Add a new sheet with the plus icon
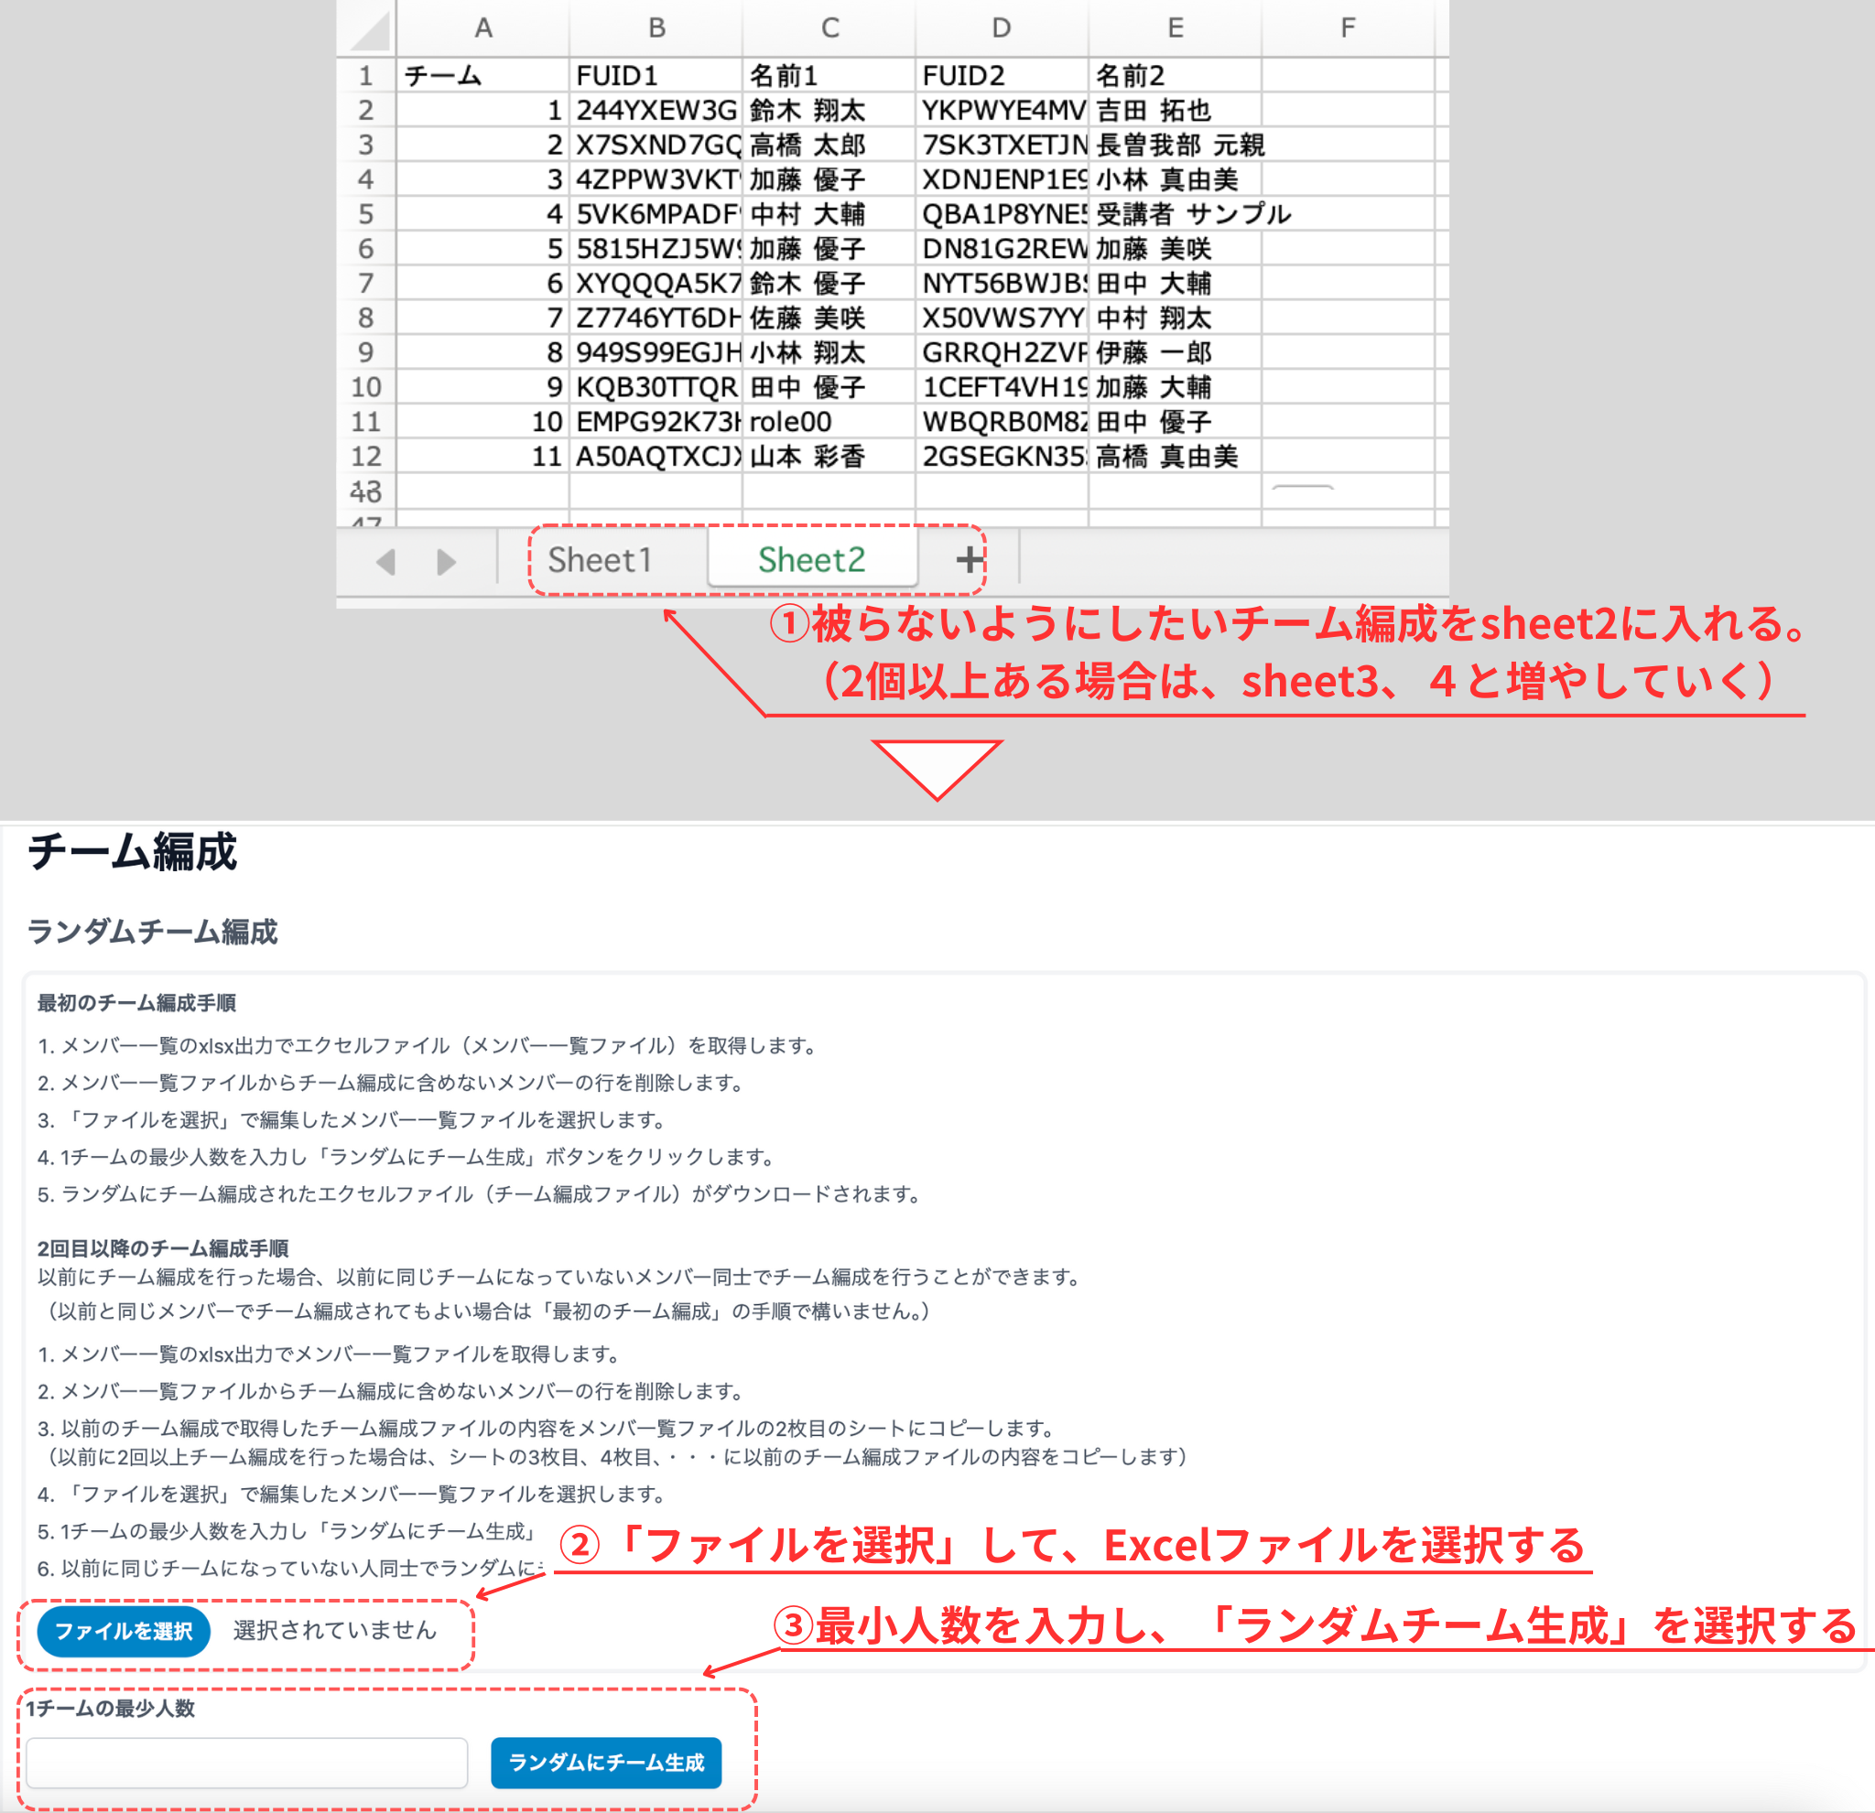1875x1813 pixels. tap(966, 558)
